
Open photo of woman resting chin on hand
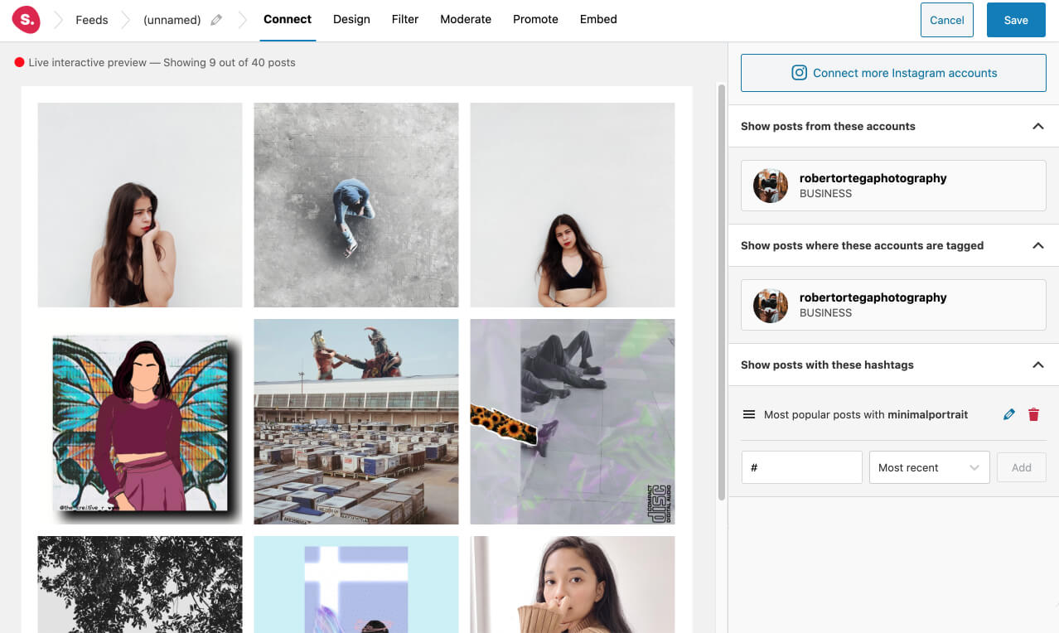coord(140,205)
